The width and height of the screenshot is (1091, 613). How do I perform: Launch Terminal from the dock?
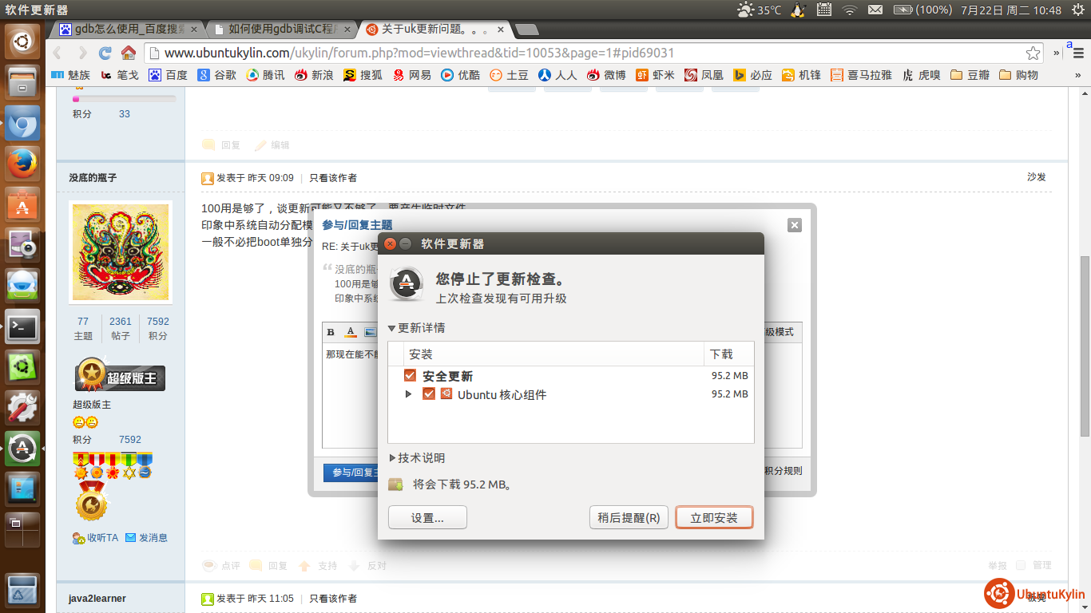click(x=22, y=326)
